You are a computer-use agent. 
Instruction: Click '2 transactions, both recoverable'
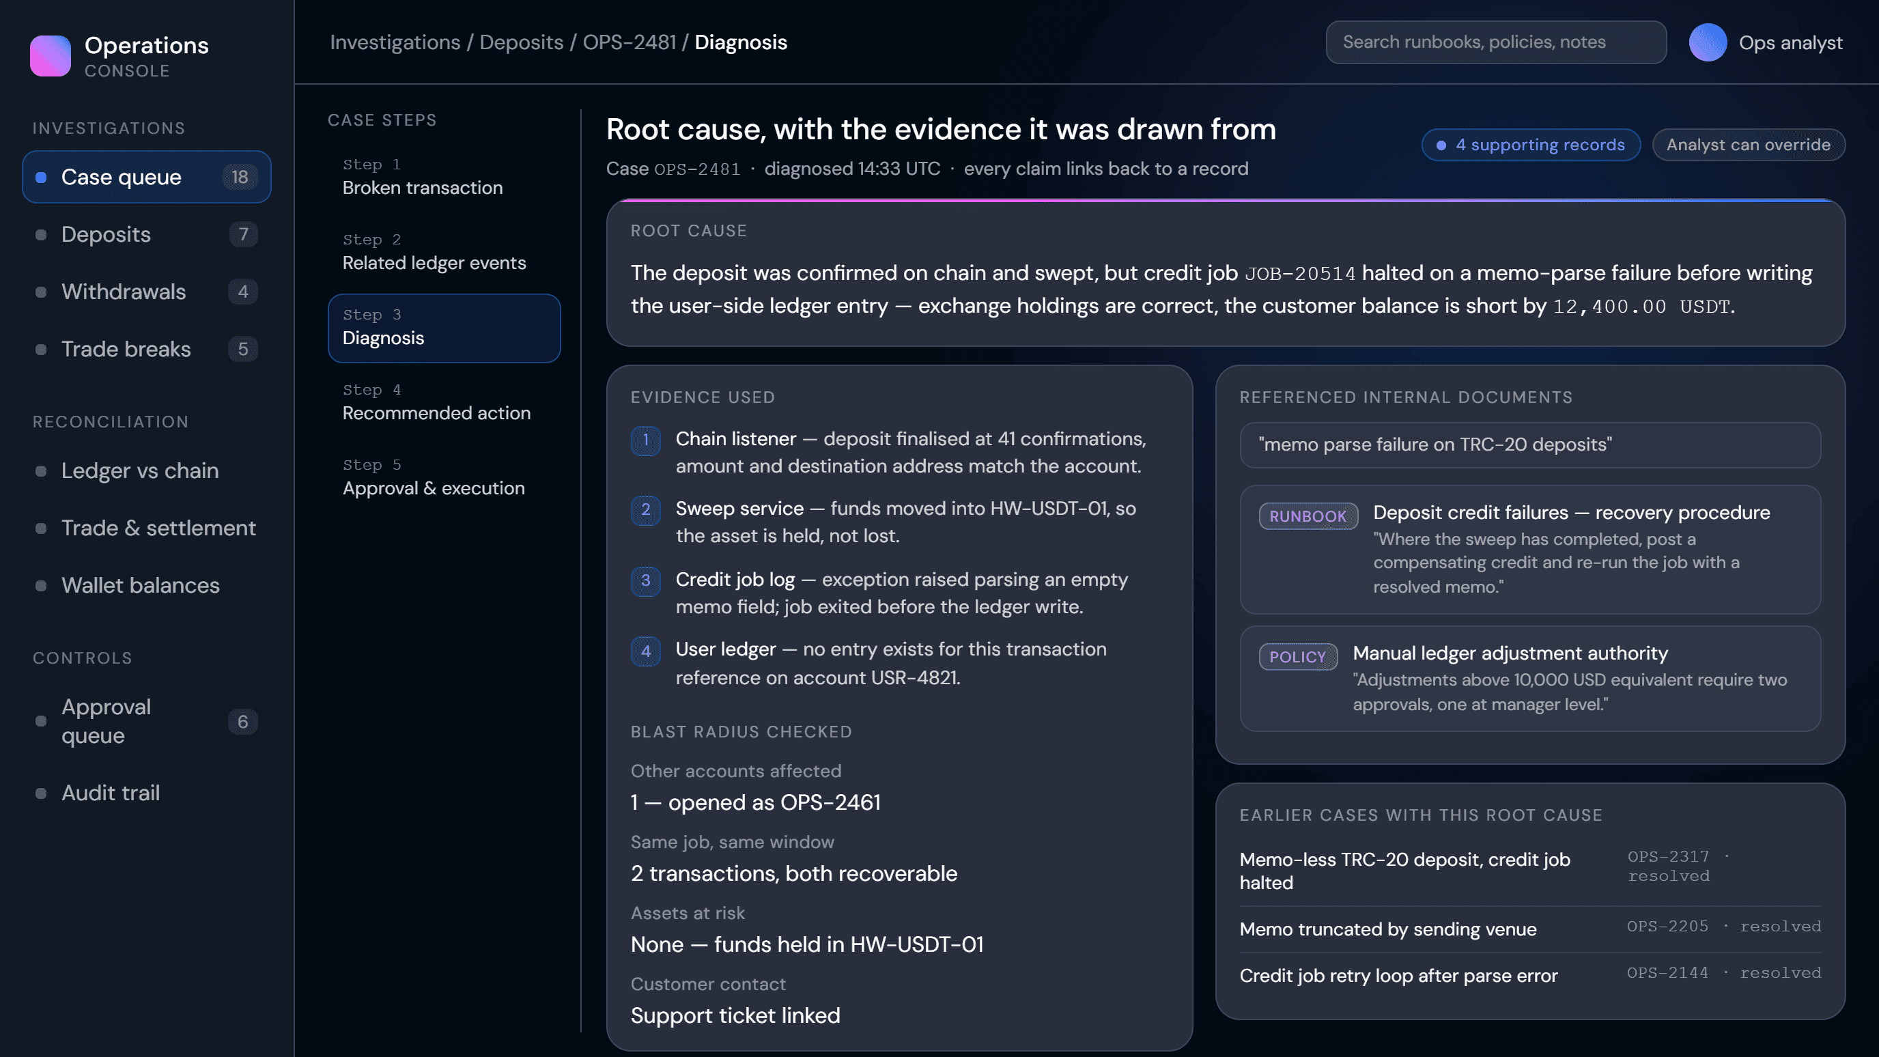pyautogui.click(x=793, y=873)
